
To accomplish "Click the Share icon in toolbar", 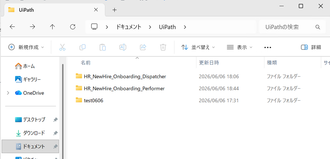I will click(x=143, y=47).
